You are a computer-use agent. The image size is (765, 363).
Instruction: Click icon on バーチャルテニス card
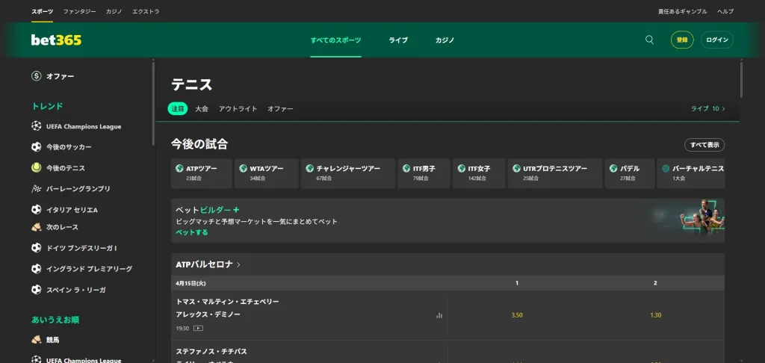pos(666,168)
